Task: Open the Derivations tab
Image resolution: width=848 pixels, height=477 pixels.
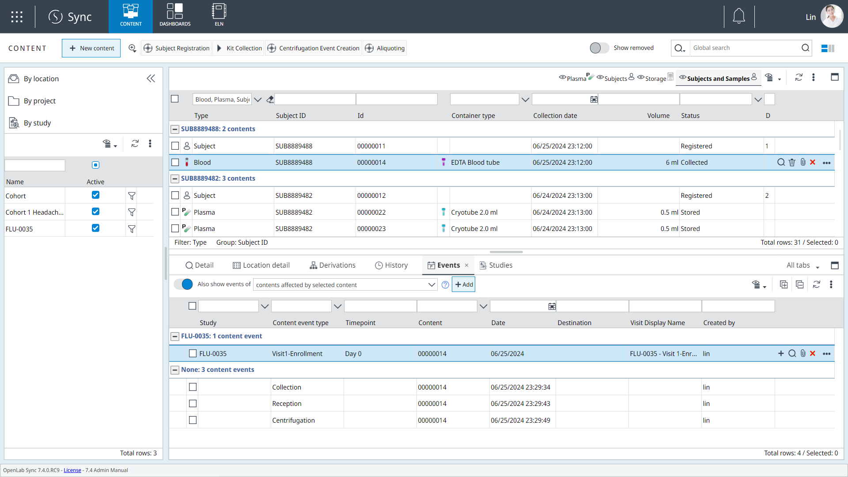Action: (333, 265)
